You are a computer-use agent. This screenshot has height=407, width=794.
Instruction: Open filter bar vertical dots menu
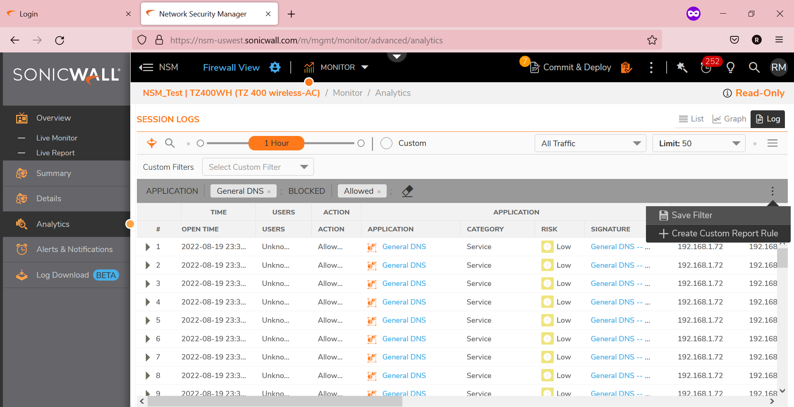772,191
